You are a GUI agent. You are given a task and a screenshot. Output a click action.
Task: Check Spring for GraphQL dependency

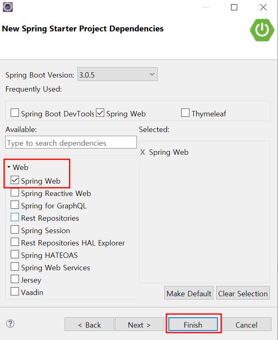click(x=15, y=205)
